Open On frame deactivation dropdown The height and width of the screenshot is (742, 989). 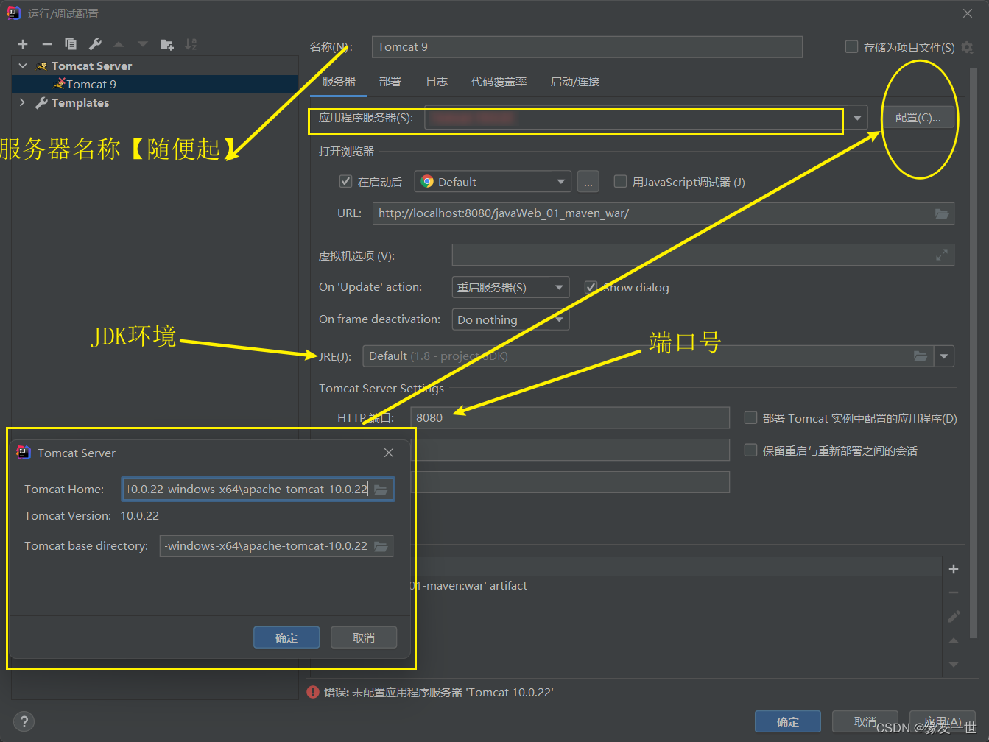pos(510,319)
